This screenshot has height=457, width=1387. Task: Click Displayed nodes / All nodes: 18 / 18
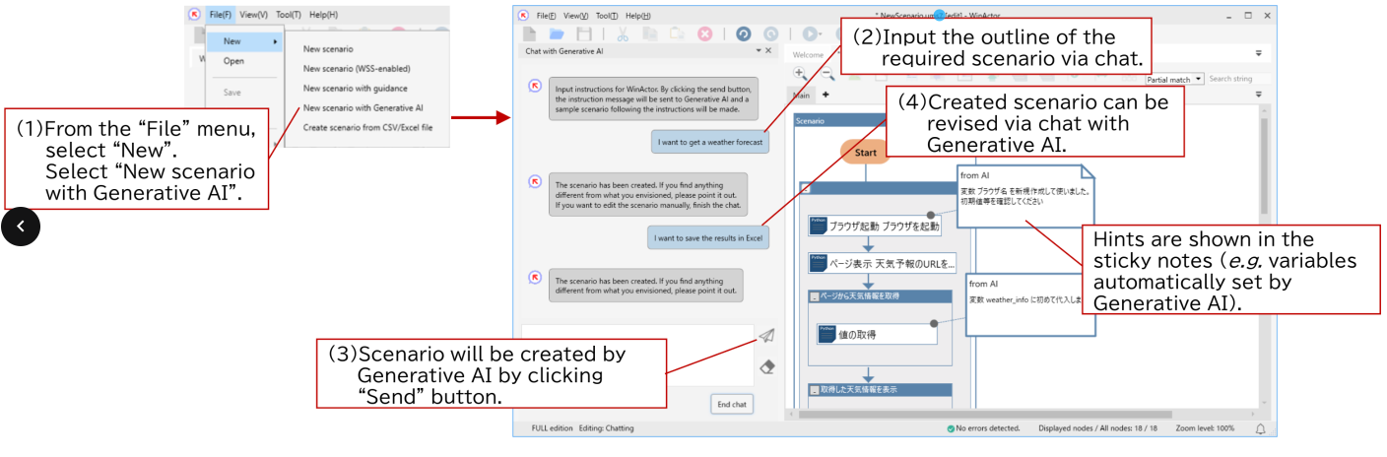click(x=1098, y=428)
